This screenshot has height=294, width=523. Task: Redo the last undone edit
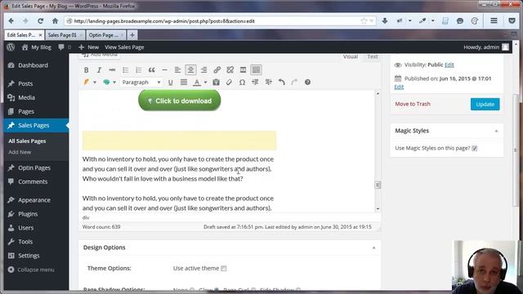pyautogui.click(x=294, y=82)
